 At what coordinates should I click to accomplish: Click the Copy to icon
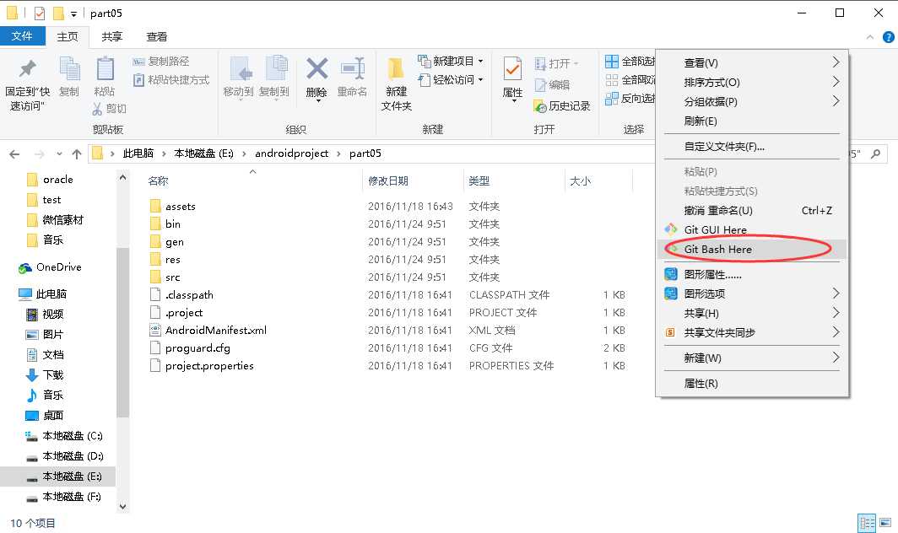(x=276, y=68)
